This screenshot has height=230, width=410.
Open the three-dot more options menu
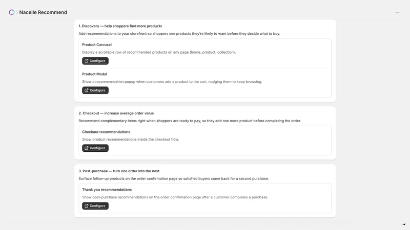pos(397,12)
